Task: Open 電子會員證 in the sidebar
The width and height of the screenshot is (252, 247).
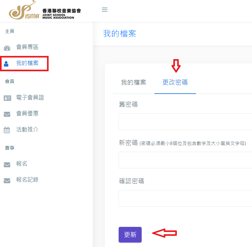Action: point(30,97)
